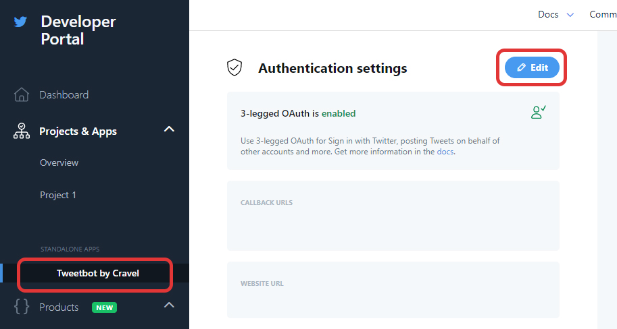This screenshot has height=329, width=617.
Task: Click the Website URL panel
Action: click(393, 290)
